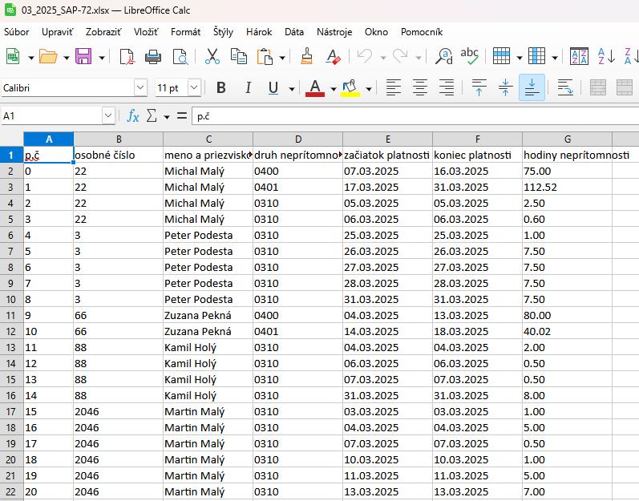Open the font size dropdown
The image size is (639, 501).
pyautogui.click(x=194, y=88)
